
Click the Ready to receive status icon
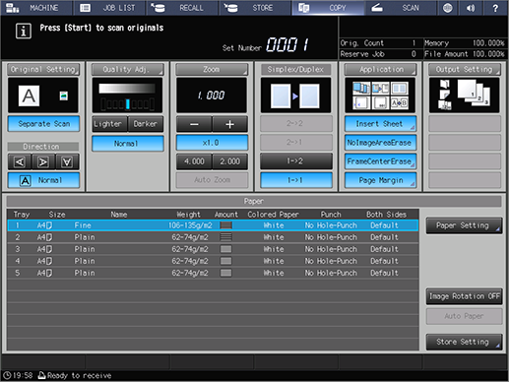pyautogui.click(x=41, y=375)
